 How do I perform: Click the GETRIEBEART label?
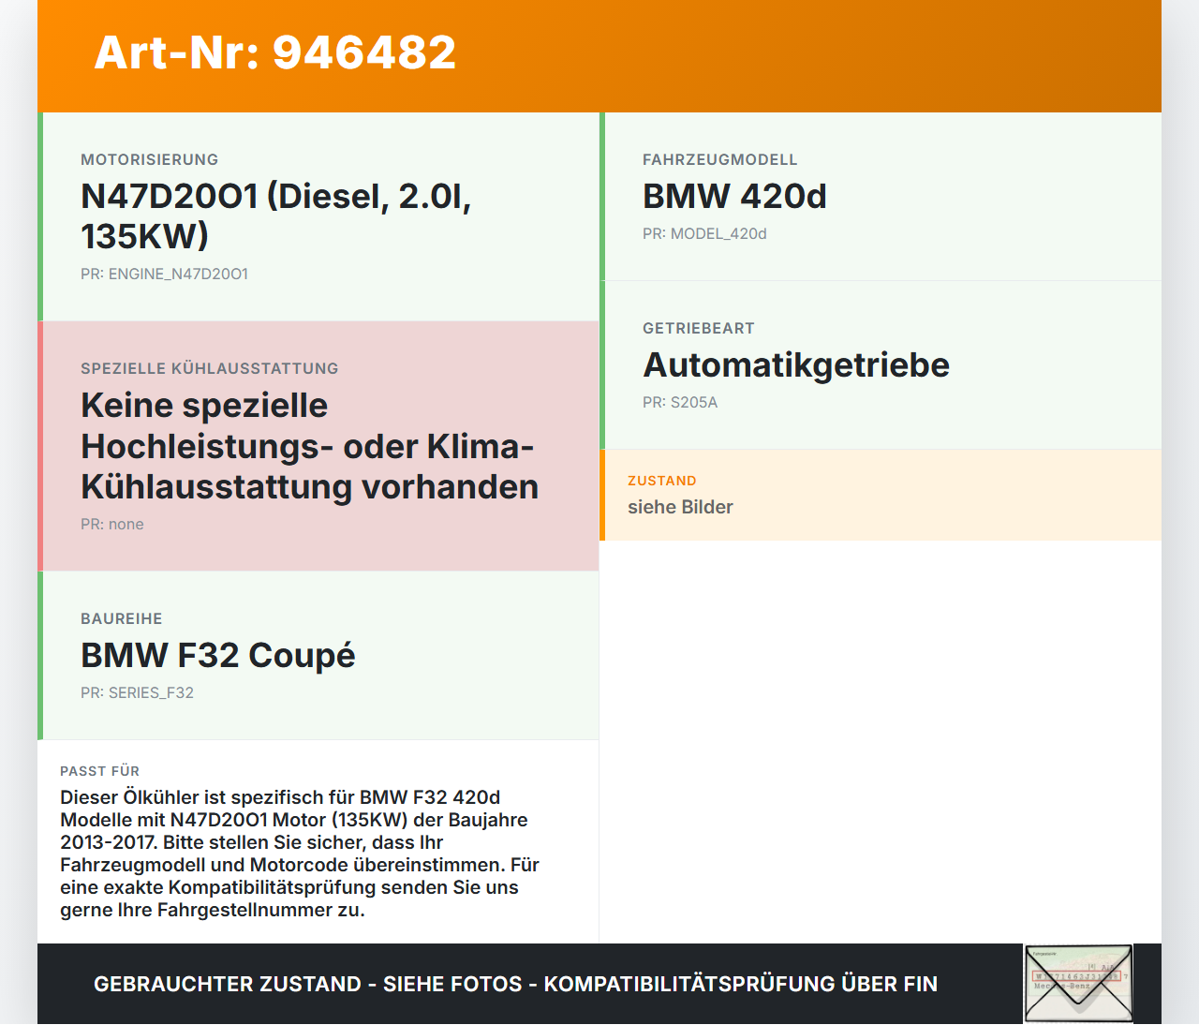[x=699, y=329]
